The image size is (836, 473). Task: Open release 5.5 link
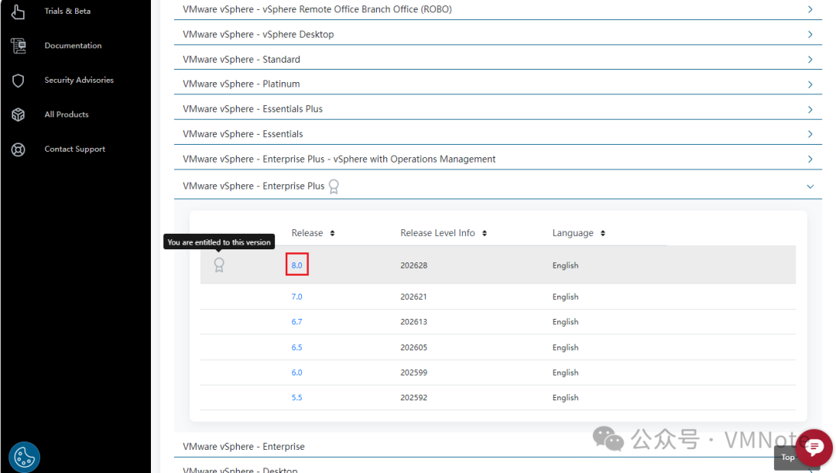tap(297, 397)
